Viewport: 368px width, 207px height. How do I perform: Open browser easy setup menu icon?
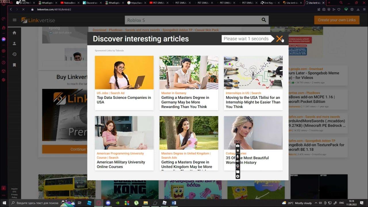[364, 9]
